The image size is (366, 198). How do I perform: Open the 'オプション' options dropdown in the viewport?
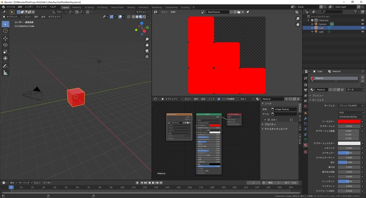[x=143, y=12]
